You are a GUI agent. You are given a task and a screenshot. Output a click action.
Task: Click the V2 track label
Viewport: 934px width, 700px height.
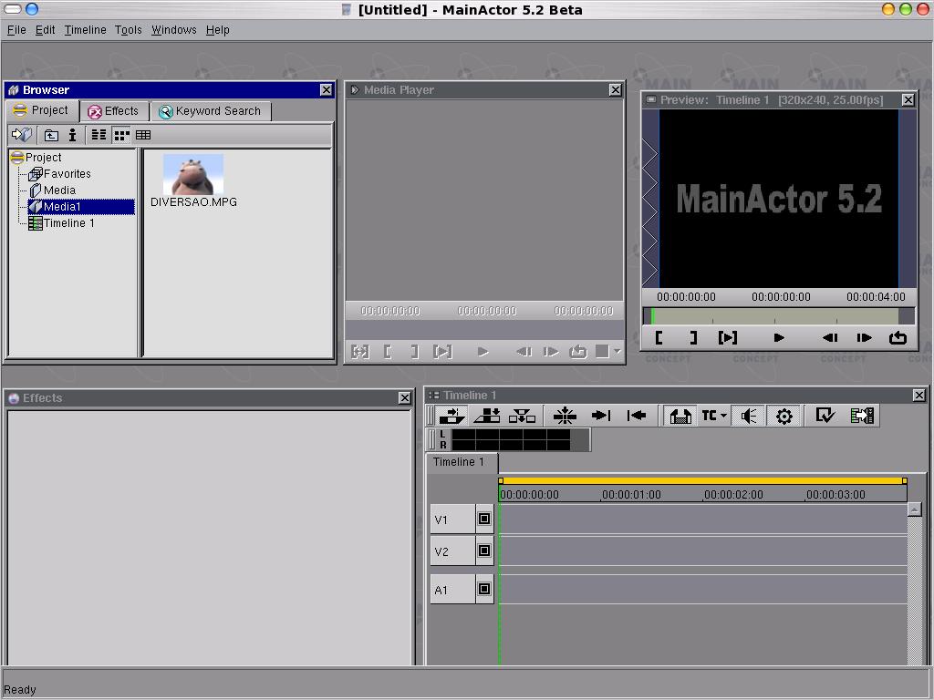tap(452, 551)
